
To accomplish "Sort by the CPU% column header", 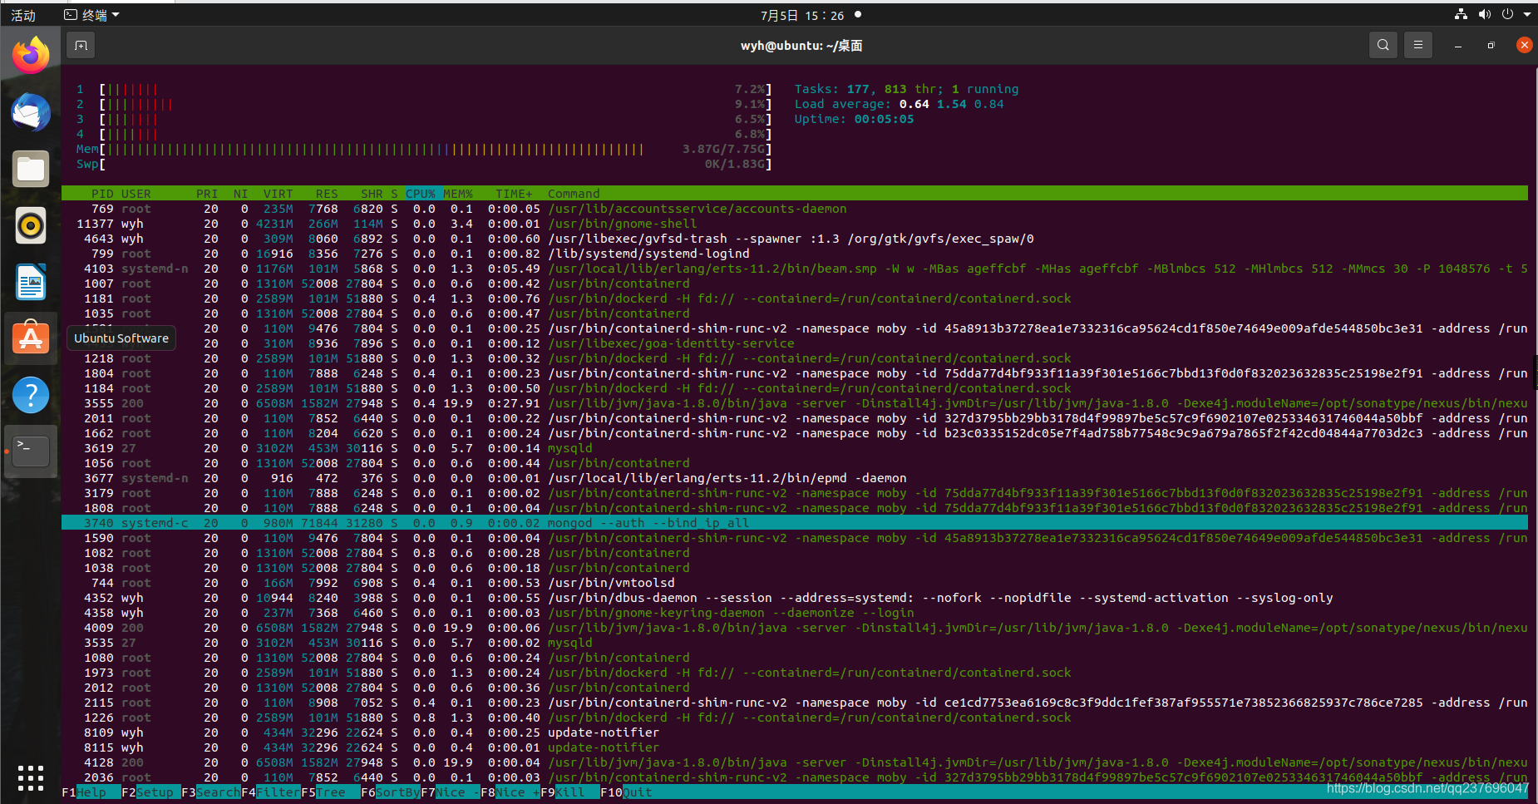I will (421, 194).
